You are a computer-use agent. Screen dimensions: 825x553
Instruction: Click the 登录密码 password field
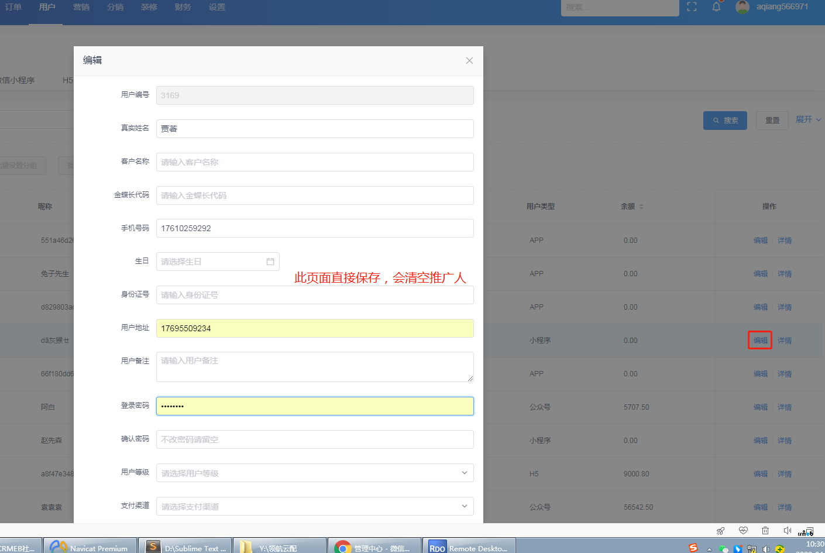(x=315, y=406)
